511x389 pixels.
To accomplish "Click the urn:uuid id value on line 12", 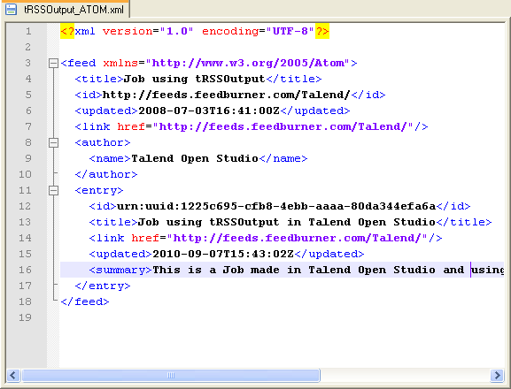I will 276,207.
